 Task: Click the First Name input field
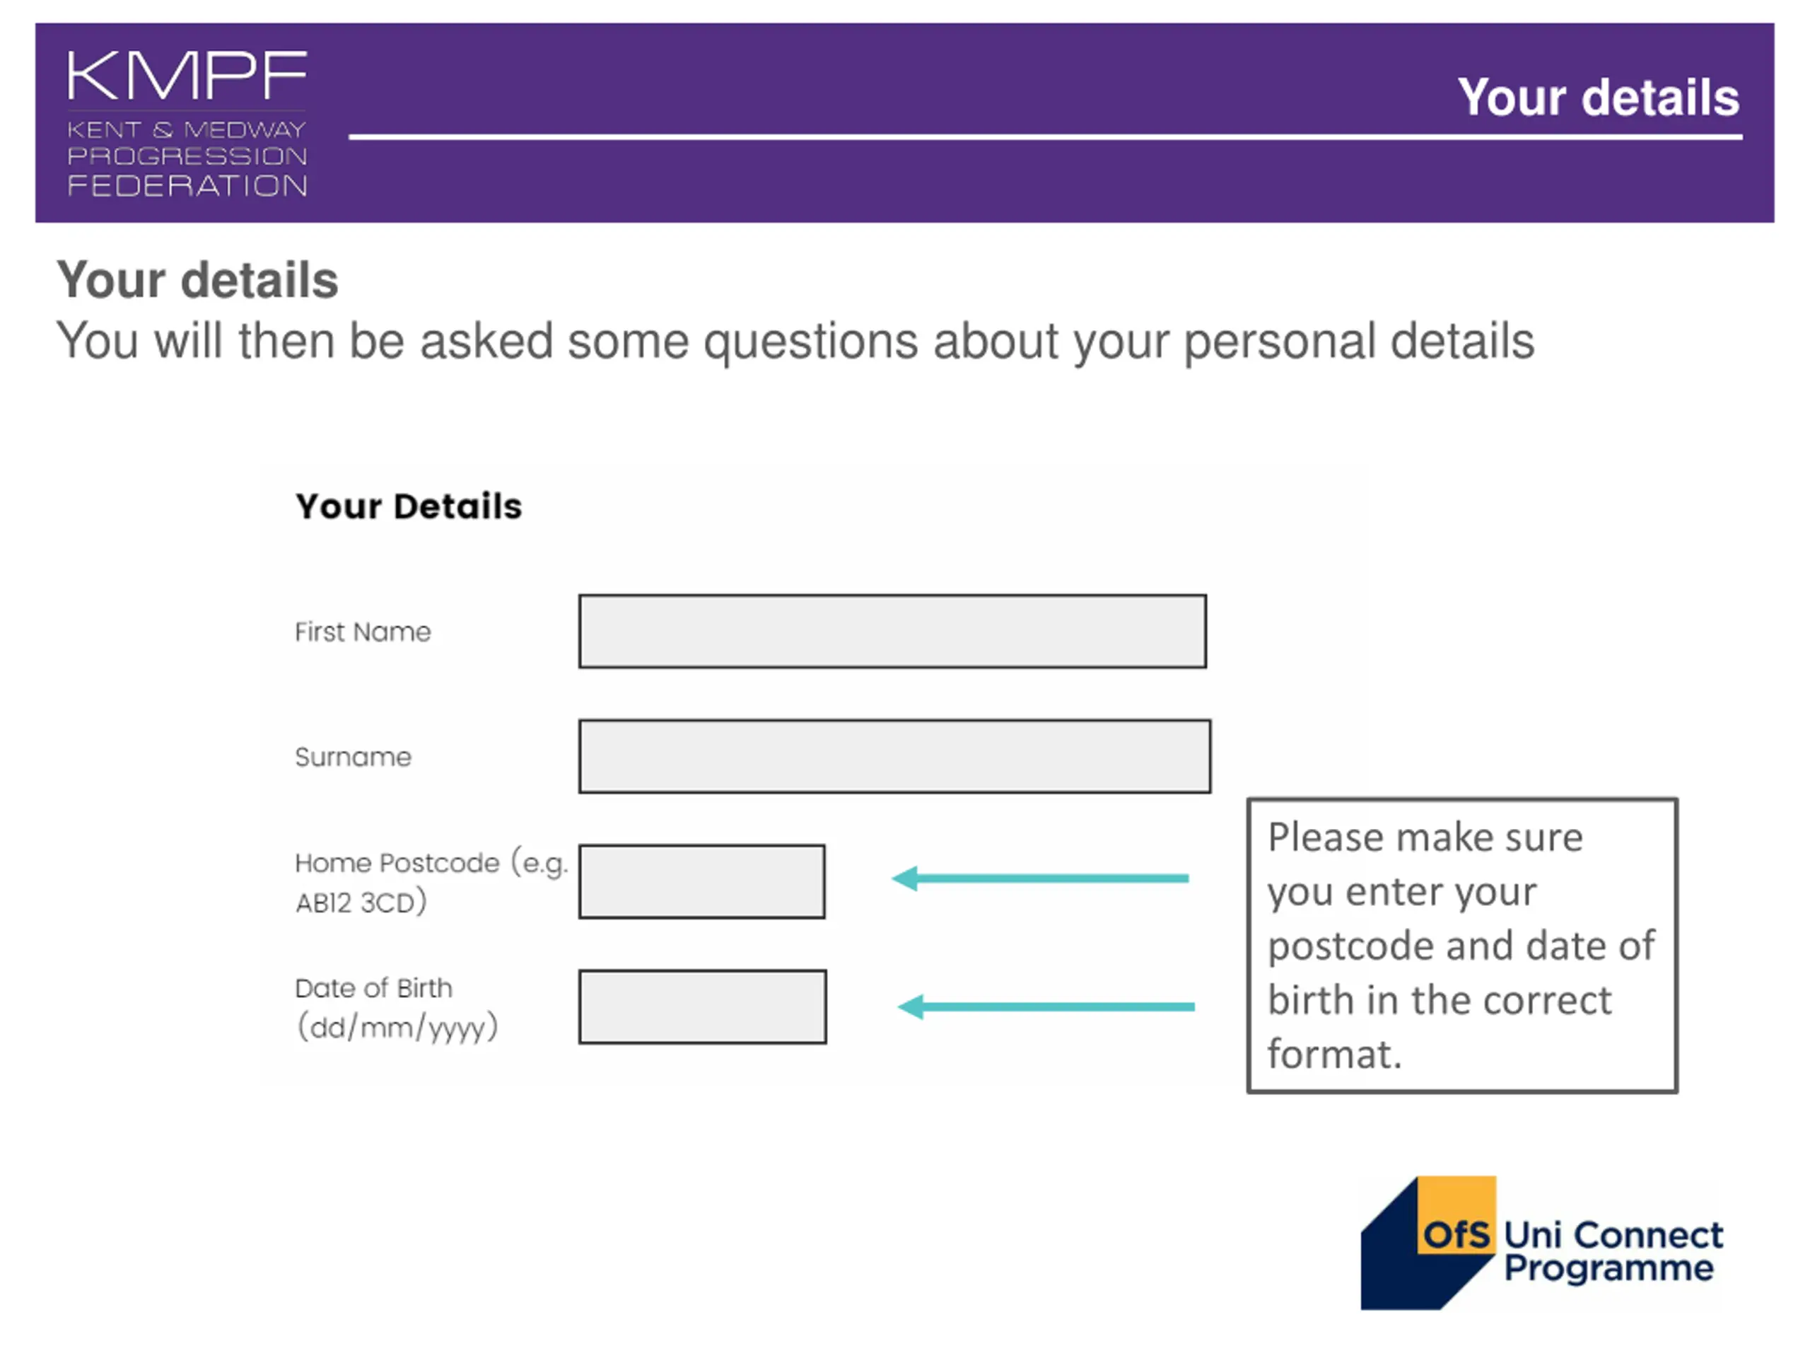(893, 631)
